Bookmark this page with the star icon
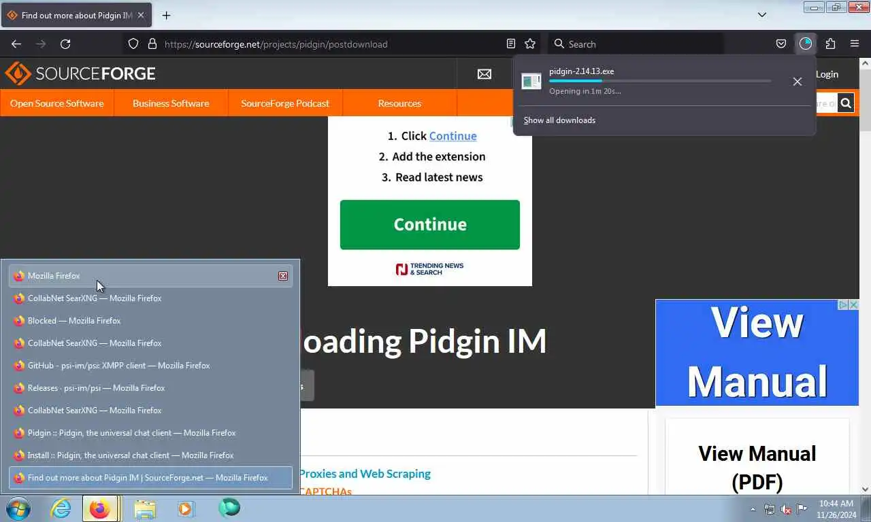871x522 pixels. click(530, 44)
